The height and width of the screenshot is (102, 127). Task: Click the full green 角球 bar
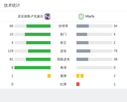(x=33, y=68)
